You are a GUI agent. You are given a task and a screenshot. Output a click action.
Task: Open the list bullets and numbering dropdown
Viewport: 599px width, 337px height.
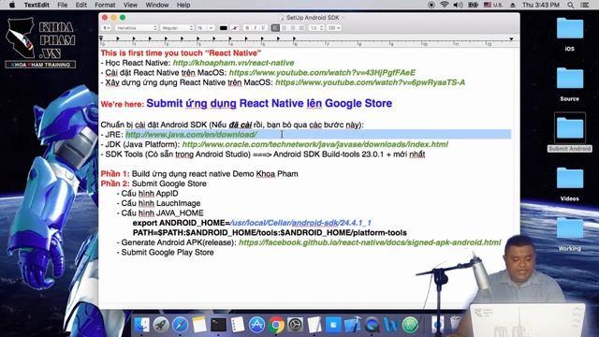[333, 28]
